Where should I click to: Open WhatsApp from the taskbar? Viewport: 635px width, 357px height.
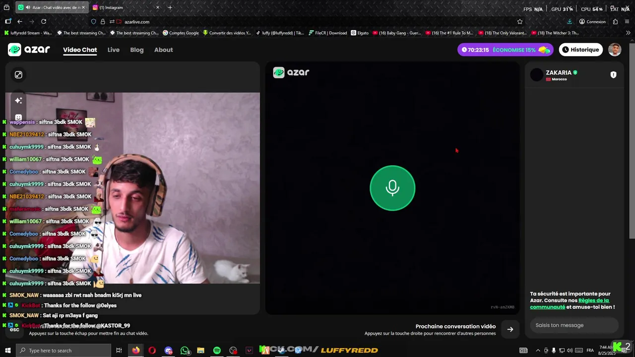coord(185,351)
